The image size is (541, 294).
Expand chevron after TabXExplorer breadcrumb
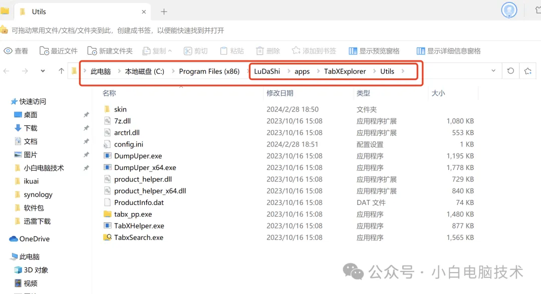coord(374,71)
